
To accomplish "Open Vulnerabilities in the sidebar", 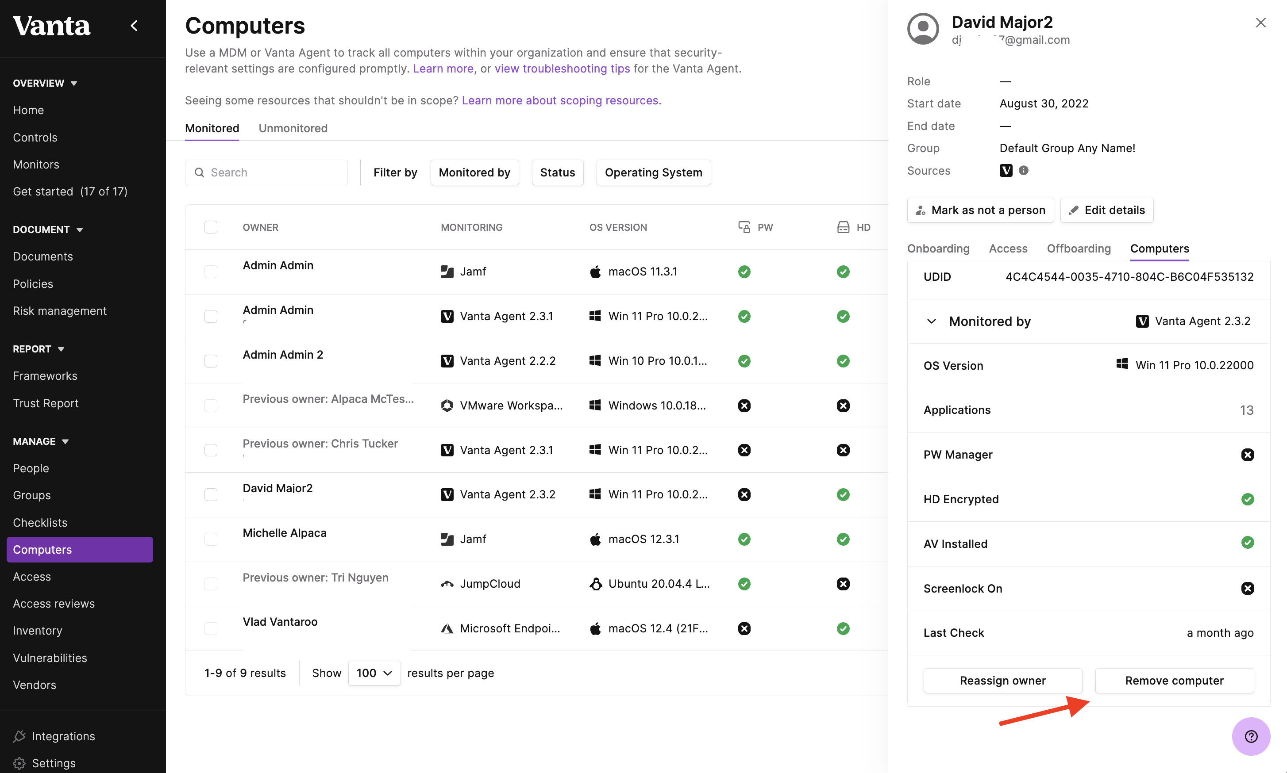I will 50,658.
